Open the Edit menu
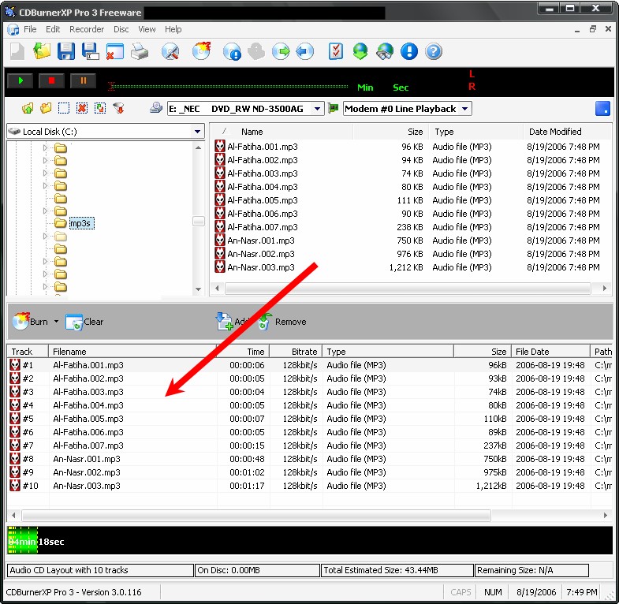619x604 pixels. point(53,29)
